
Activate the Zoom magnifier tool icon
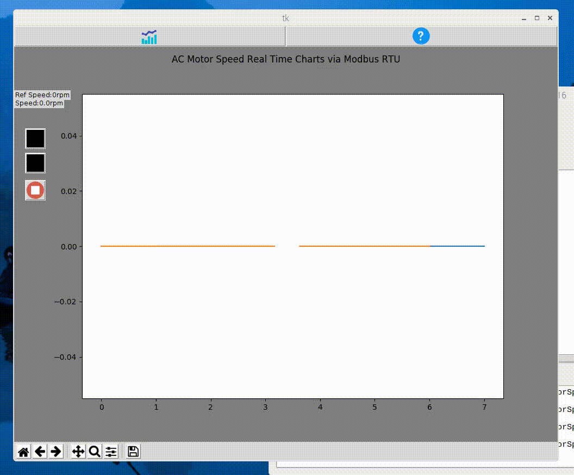94,452
